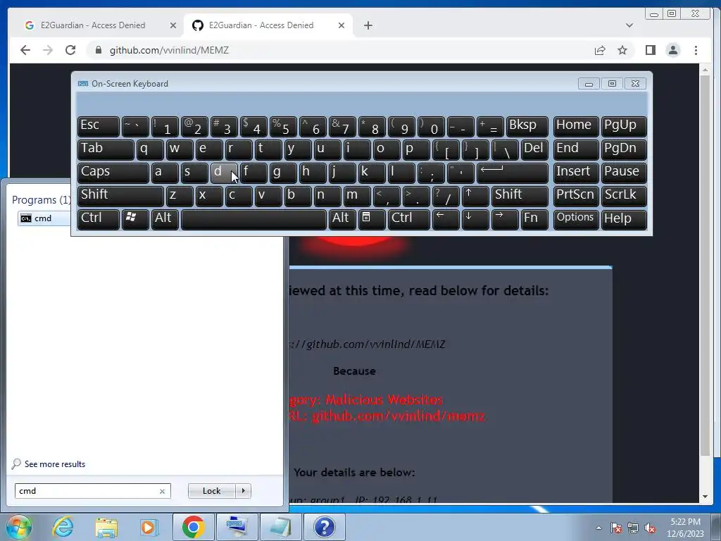Click the page's vertical scrollbar down arrow

click(x=706, y=497)
